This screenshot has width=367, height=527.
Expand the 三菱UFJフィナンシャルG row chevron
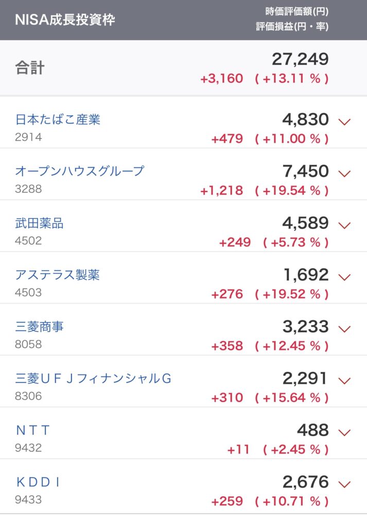(344, 380)
